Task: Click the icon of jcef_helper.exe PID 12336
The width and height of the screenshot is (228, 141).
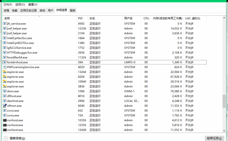Action: [5, 28]
